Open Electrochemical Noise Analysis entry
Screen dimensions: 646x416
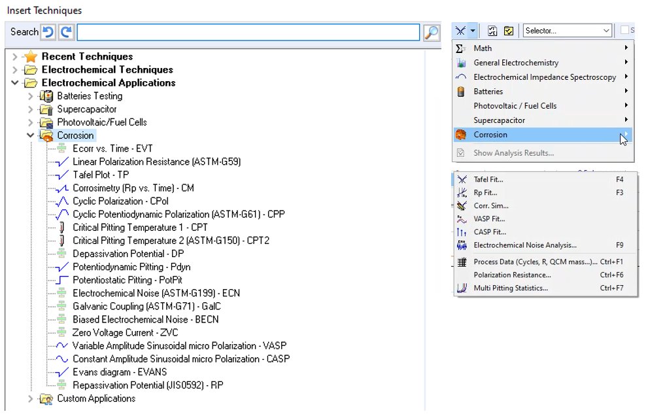pyautogui.click(x=524, y=245)
